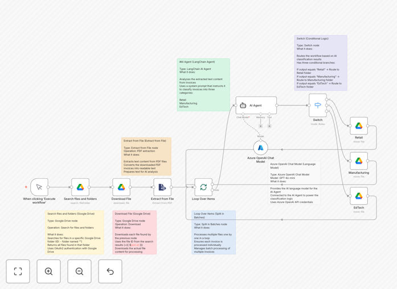Select the Search files and folders node
Image resolution: width=397 pixels, height=289 pixels.
[x=80, y=187]
